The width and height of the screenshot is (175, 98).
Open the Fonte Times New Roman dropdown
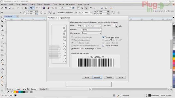[89, 26]
